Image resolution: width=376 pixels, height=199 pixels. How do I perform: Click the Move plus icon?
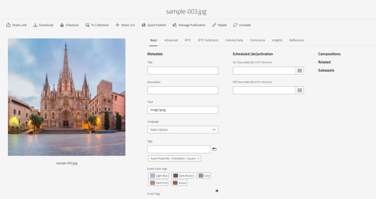(x=117, y=25)
